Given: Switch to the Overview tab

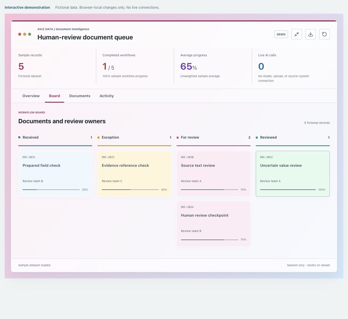Looking at the screenshot, I should tap(31, 96).
